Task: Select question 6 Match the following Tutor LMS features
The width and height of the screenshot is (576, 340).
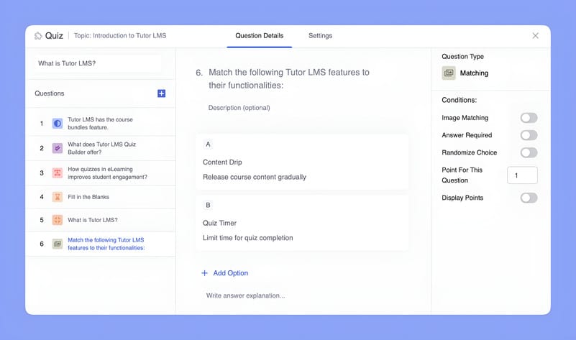Action: coord(101,244)
